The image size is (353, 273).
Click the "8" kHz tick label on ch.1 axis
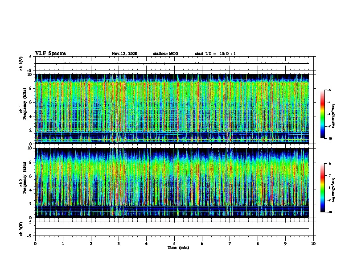(31, 88)
